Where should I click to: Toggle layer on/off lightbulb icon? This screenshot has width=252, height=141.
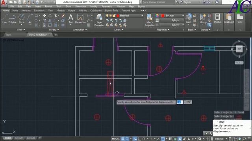(107, 16)
